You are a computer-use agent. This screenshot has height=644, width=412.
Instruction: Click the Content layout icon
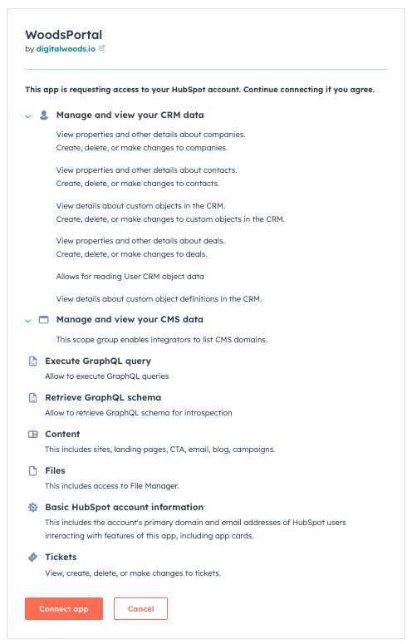[x=33, y=434]
